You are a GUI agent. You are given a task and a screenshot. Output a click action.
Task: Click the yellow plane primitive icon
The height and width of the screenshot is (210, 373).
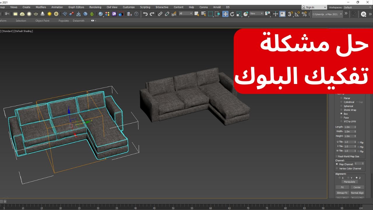tap(15, 14)
